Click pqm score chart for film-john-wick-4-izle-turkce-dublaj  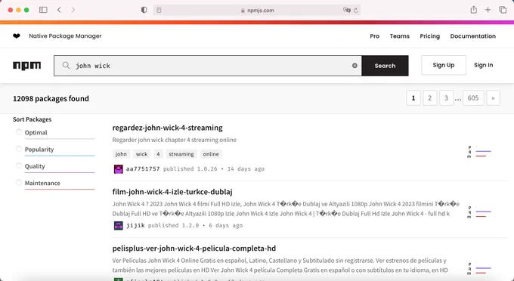click(479, 212)
